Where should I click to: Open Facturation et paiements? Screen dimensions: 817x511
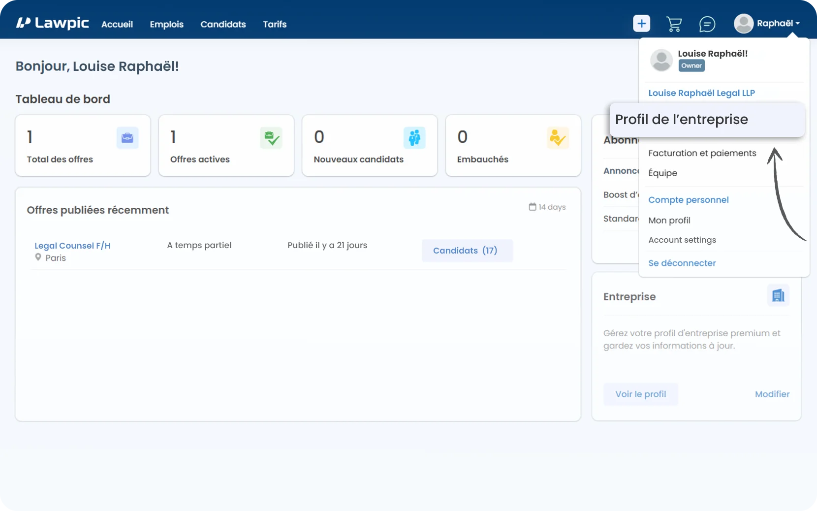pyautogui.click(x=702, y=153)
